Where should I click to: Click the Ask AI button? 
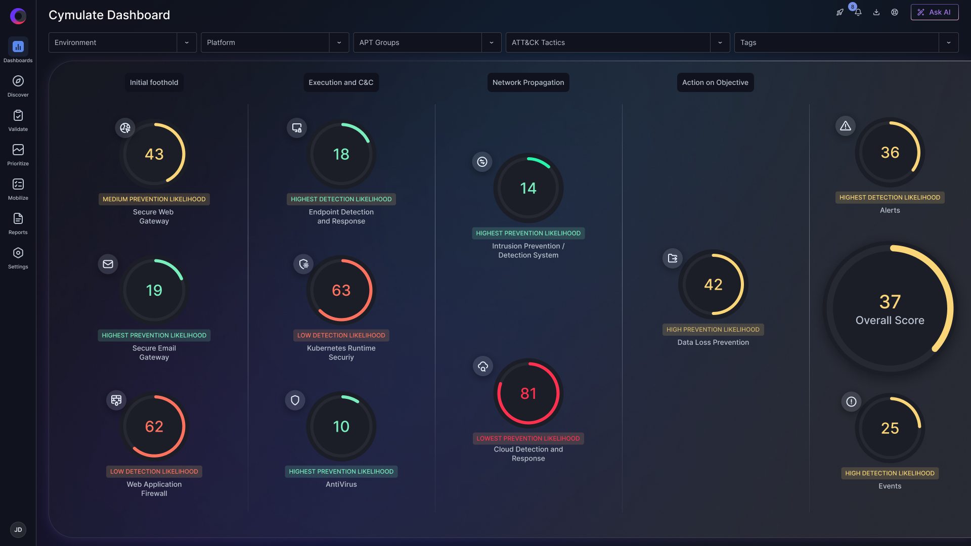pos(934,12)
